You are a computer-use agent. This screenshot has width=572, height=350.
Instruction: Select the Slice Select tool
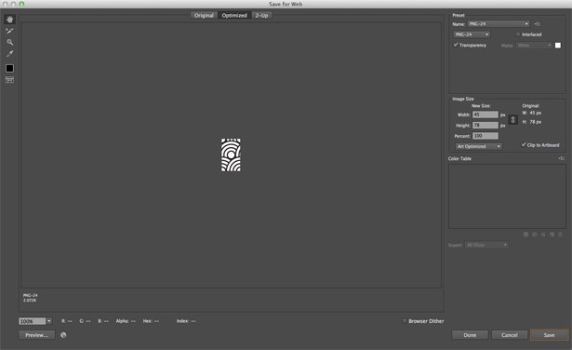[x=10, y=31]
